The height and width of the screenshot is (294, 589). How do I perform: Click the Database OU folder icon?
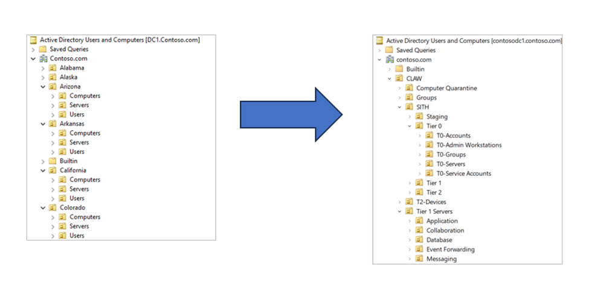click(419, 240)
